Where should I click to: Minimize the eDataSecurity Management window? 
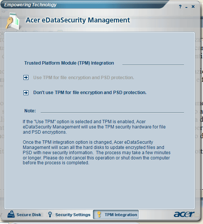tap(187, 7)
